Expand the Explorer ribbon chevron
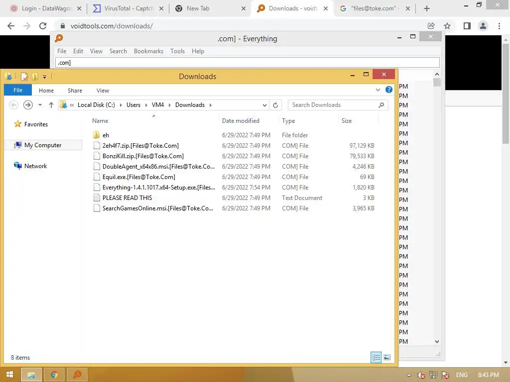 coord(378,90)
